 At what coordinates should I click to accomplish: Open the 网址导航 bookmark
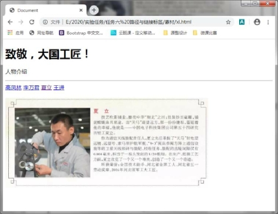(x=41, y=33)
